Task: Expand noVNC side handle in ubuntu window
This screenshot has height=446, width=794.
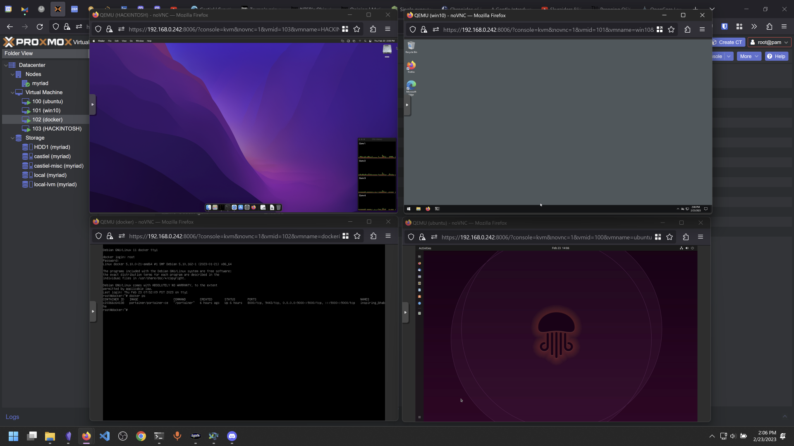Action: coord(405,312)
